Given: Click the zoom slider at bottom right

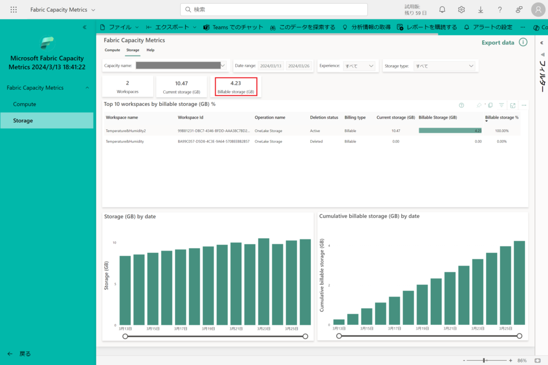Looking at the screenshot, I should [484, 361].
